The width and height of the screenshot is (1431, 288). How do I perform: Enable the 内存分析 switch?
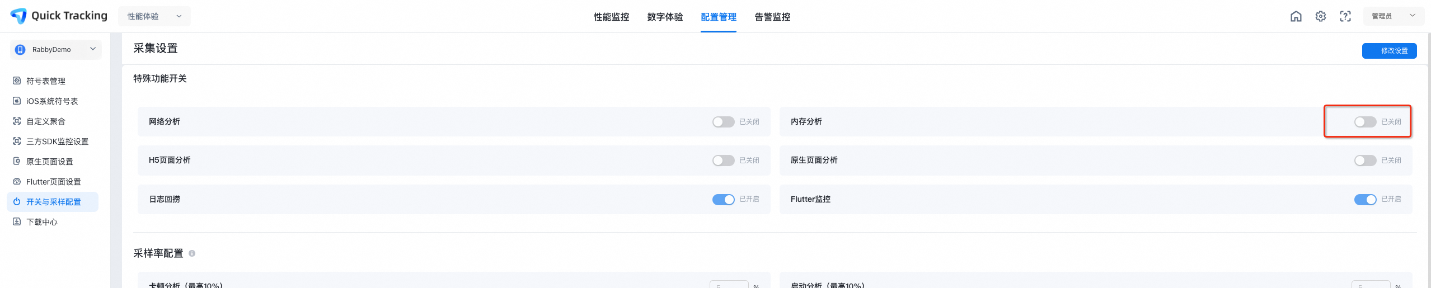(x=1365, y=122)
